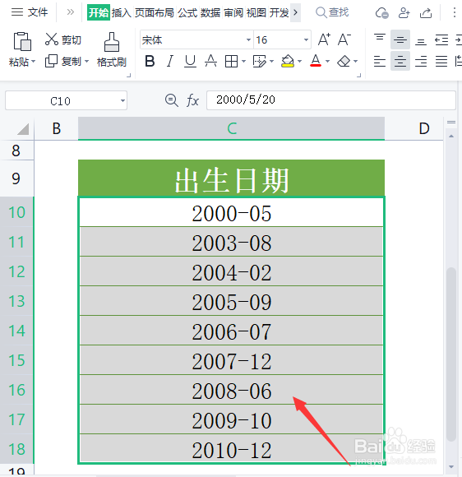
Task: Open the 公式 tab
Action: point(187,12)
